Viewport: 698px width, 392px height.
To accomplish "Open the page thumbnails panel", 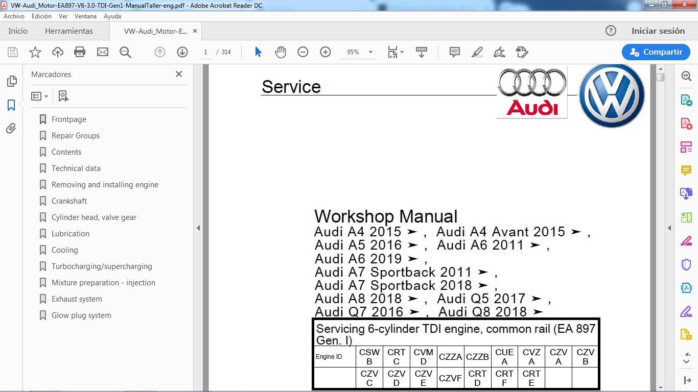I will (x=12, y=81).
